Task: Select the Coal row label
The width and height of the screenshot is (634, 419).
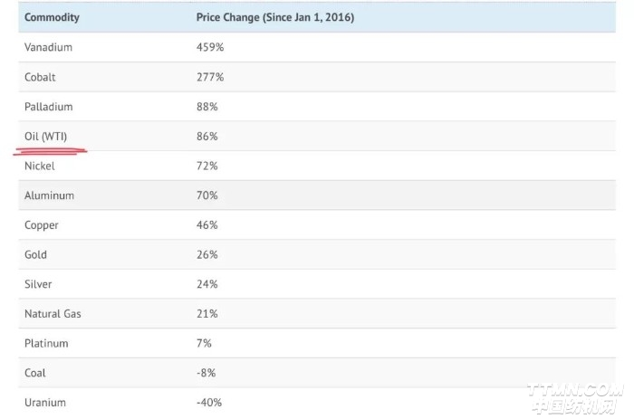Action: (x=34, y=373)
